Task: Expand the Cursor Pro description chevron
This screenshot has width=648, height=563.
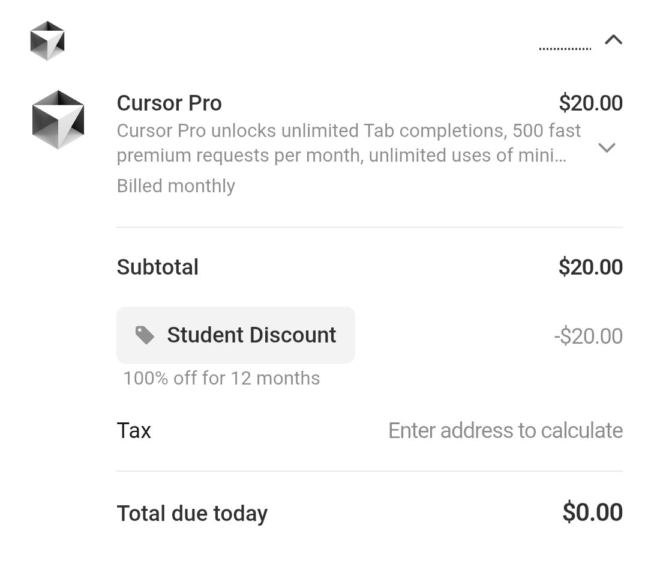Action: (x=607, y=147)
